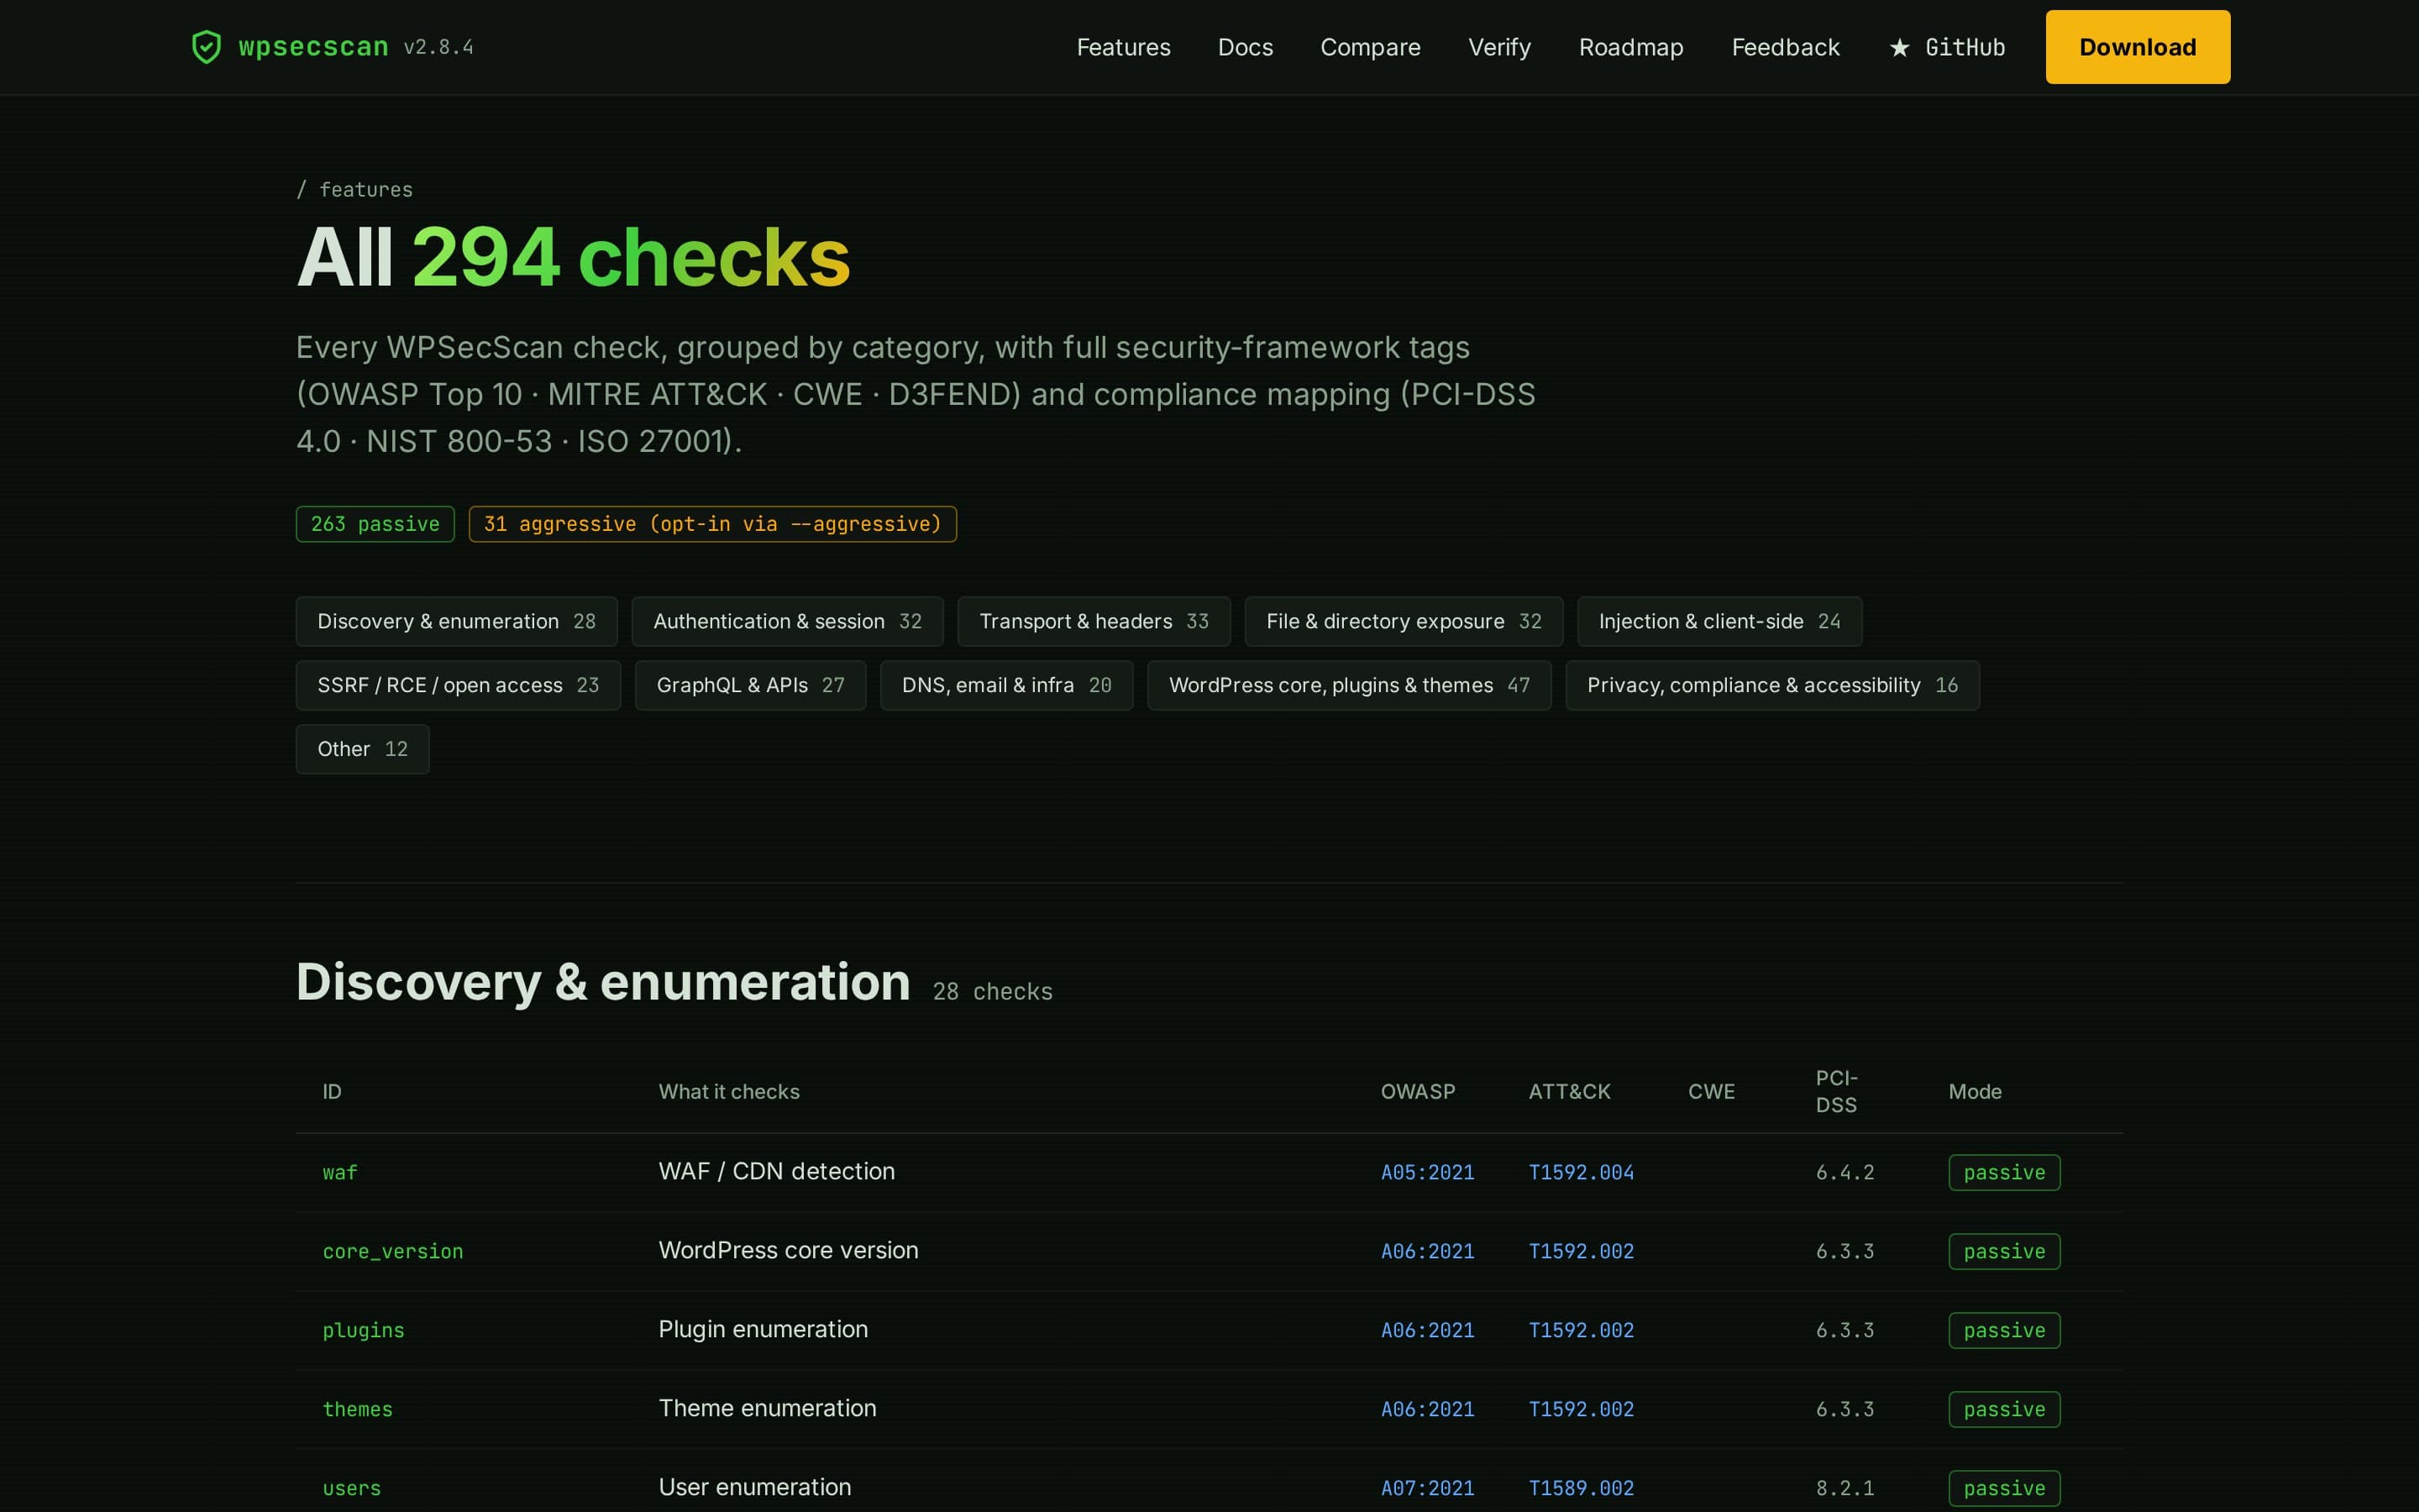This screenshot has height=1512, width=2419.
Task: Click the Mode column header
Action: coord(1974,1091)
